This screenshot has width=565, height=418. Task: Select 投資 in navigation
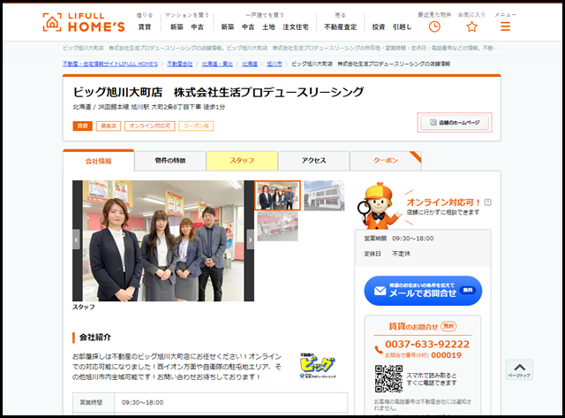pos(379,27)
